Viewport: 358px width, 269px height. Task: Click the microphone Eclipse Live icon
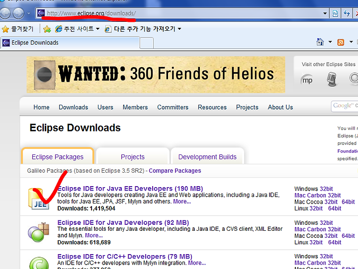[x=332, y=79]
